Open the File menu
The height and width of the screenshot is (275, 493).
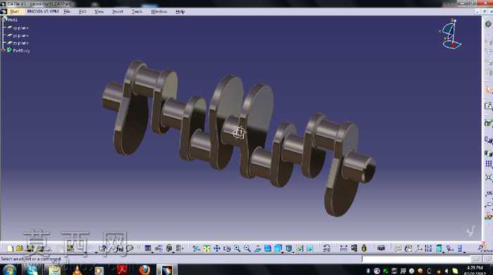point(67,12)
